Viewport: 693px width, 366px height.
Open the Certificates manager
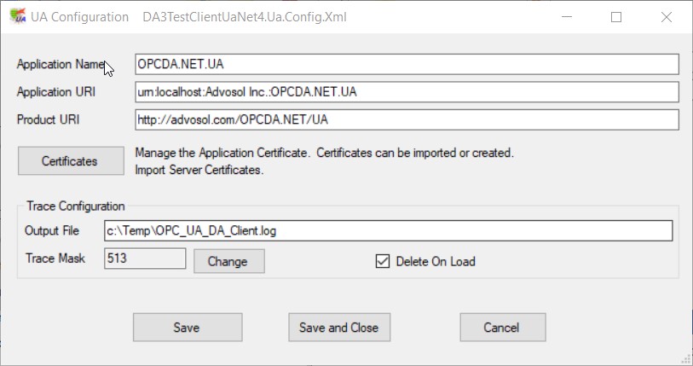point(70,160)
